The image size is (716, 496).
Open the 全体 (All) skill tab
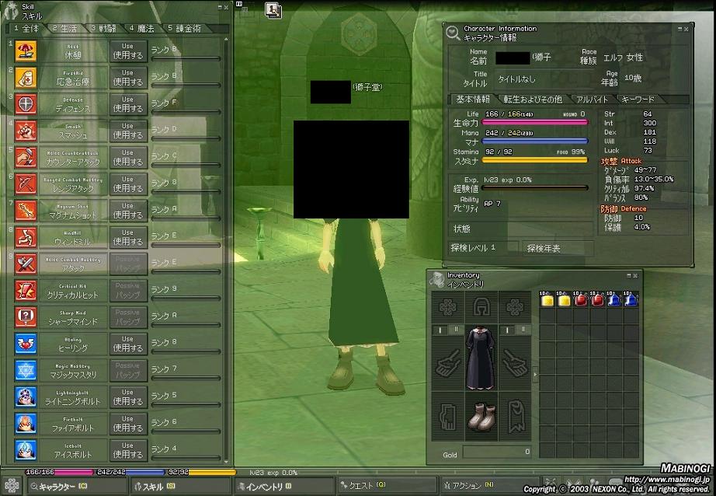click(26, 28)
